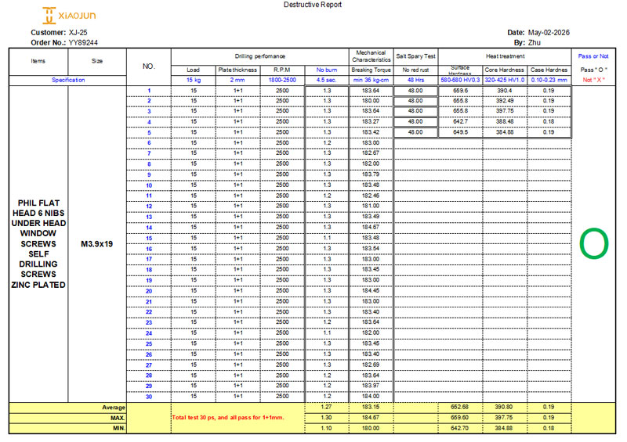Select the Destructive Report title
The image size is (627, 442).
pos(312,5)
